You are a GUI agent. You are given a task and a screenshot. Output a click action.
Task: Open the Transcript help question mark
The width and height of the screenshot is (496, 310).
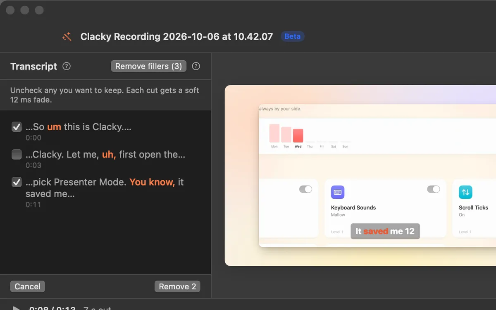point(67,66)
